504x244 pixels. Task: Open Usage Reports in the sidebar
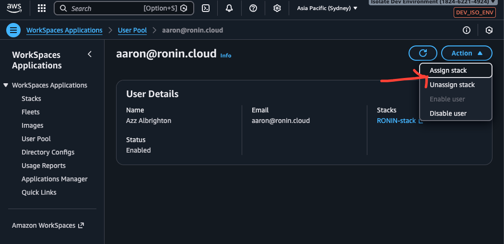tap(43, 166)
